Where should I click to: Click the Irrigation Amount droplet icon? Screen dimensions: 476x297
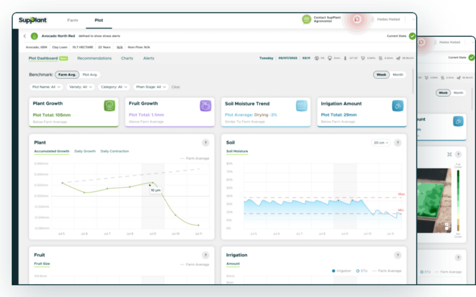pos(397,106)
